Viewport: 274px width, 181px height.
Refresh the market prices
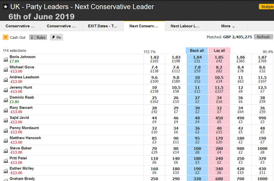point(263,37)
